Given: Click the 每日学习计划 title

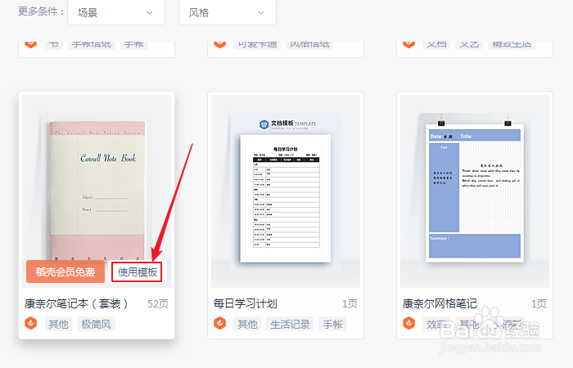Looking at the screenshot, I should click(246, 303).
